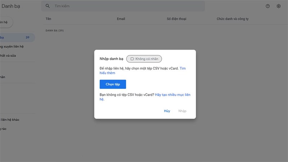Image resolution: width=288 pixels, height=162 pixels.
Task: Open the Settings gear icon
Action: [278, 6]
